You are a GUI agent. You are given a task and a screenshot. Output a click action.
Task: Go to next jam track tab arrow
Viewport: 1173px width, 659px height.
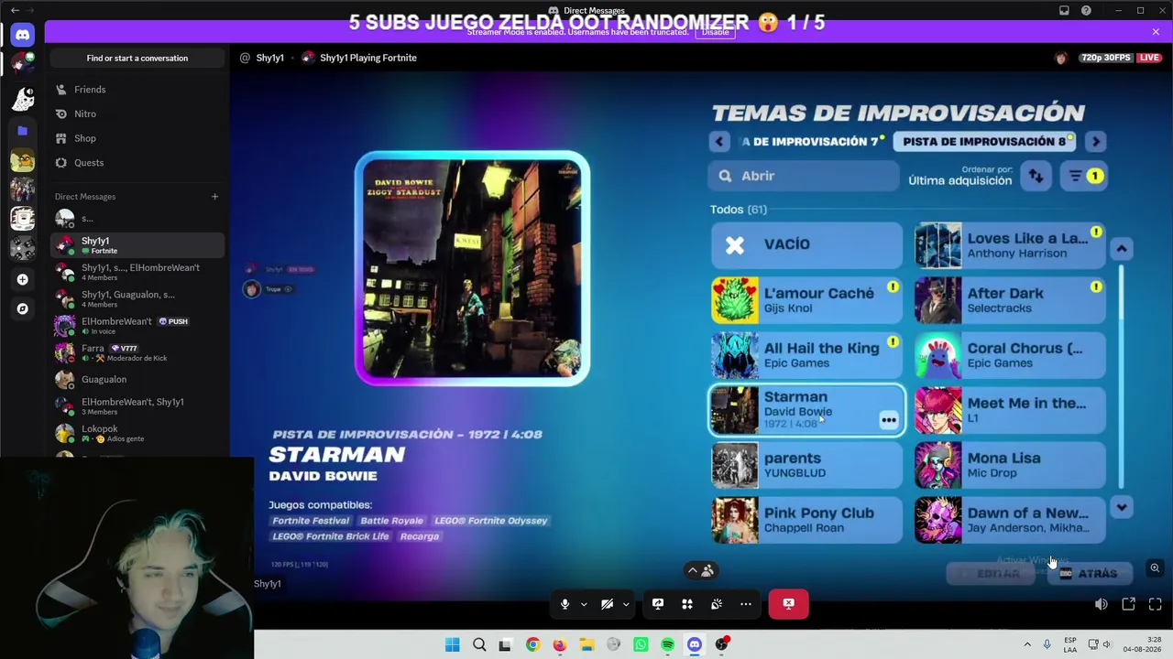[x=1096, y=142]
